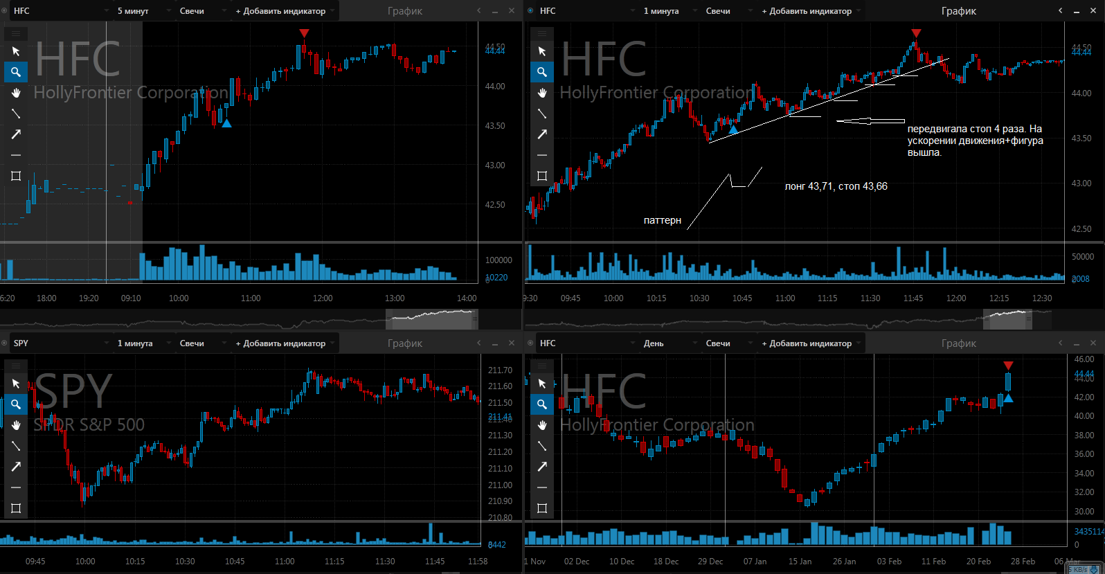Click the collapse arrow in HFC 1-minute chart header
Screen dimensions: 1105x574
click(x=1060, y=10)
